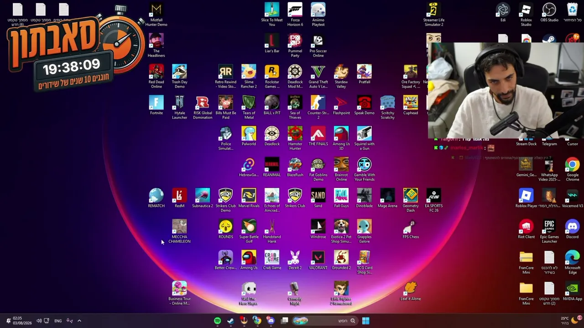Launch the Discord desktop shortcut
This screenshot has height=328, width=584.
click(x=572, y=229)
